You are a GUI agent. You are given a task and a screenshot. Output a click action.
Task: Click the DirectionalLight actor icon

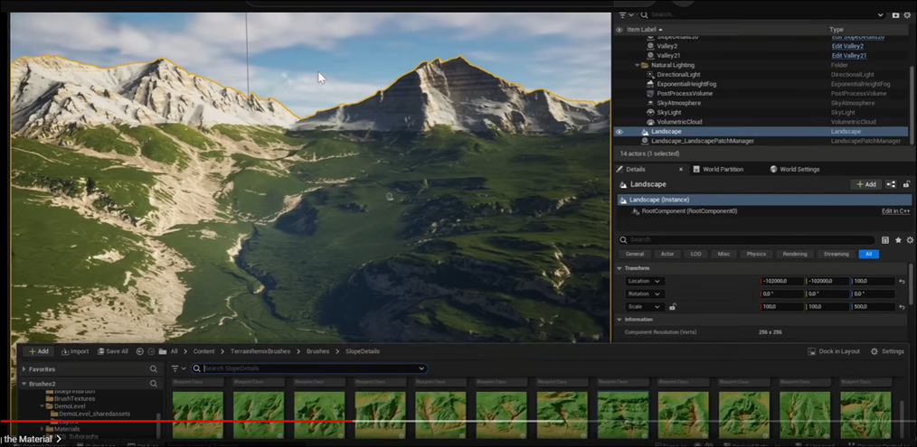click(x=650, y=75)
